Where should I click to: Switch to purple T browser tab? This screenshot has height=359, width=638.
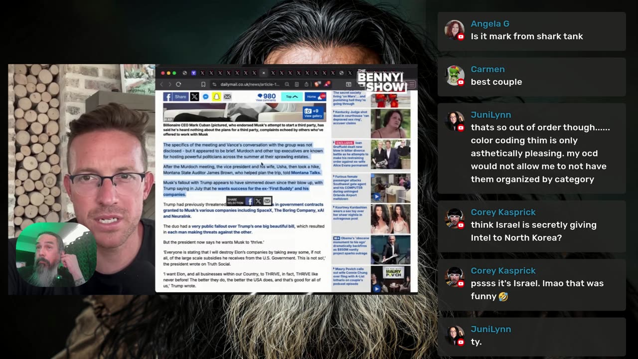click(194, 73)
